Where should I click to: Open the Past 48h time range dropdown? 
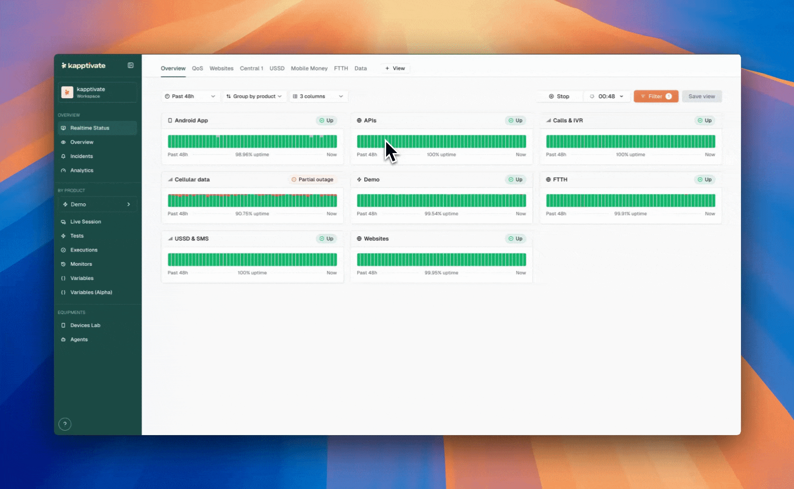(190, 96)
